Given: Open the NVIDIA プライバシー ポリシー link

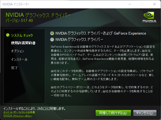Looking at the screenshot, I should point(18,116).
